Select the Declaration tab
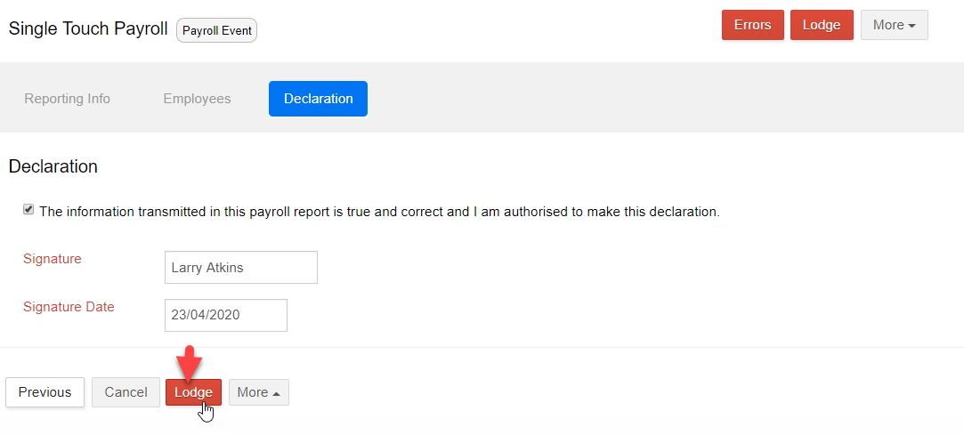Screen dimensions: 964x435 (318, 99)
